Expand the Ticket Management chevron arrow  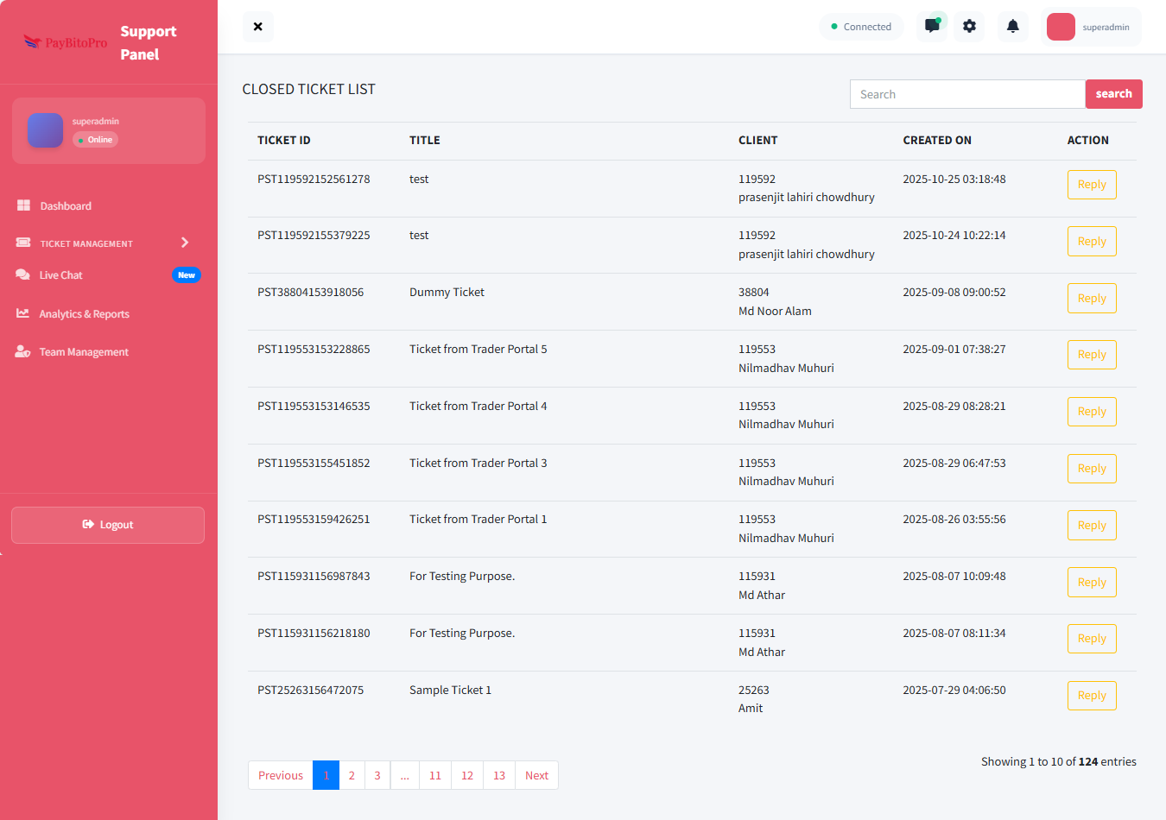184,243
